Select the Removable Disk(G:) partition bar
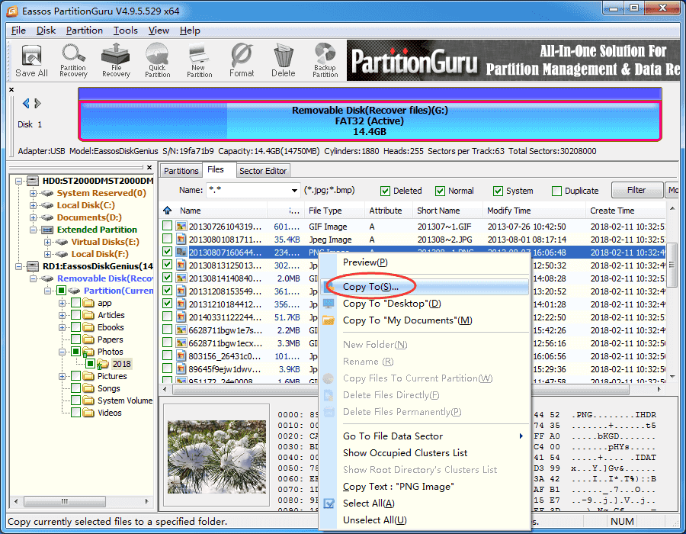686x534 pixels. click(370, 121)
